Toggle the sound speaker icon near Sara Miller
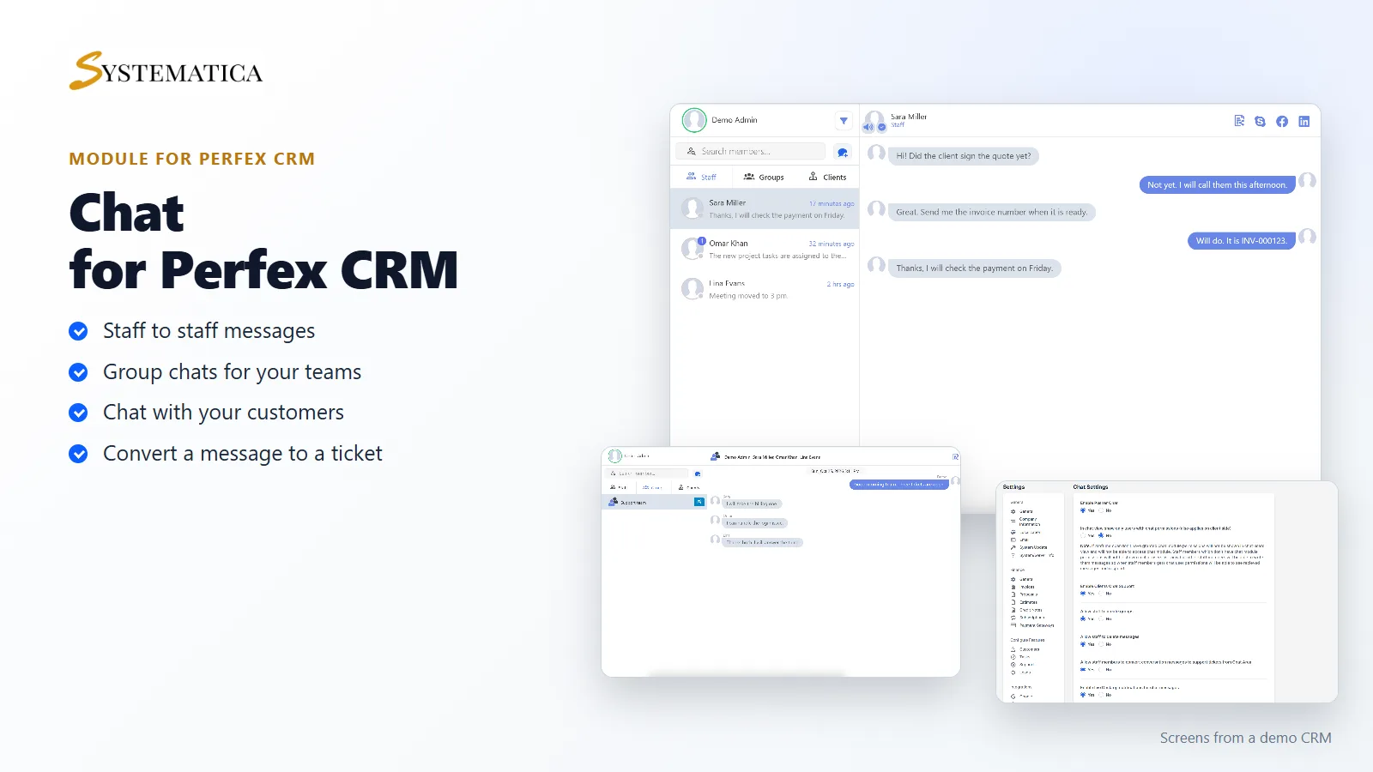The image size is (1373, 772). (868, 127)
